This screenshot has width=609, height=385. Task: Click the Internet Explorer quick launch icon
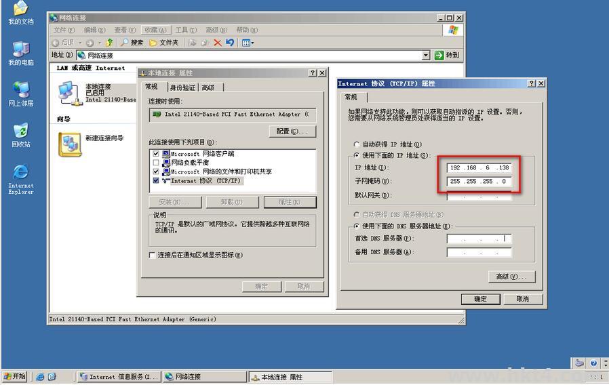click(40, 376)
